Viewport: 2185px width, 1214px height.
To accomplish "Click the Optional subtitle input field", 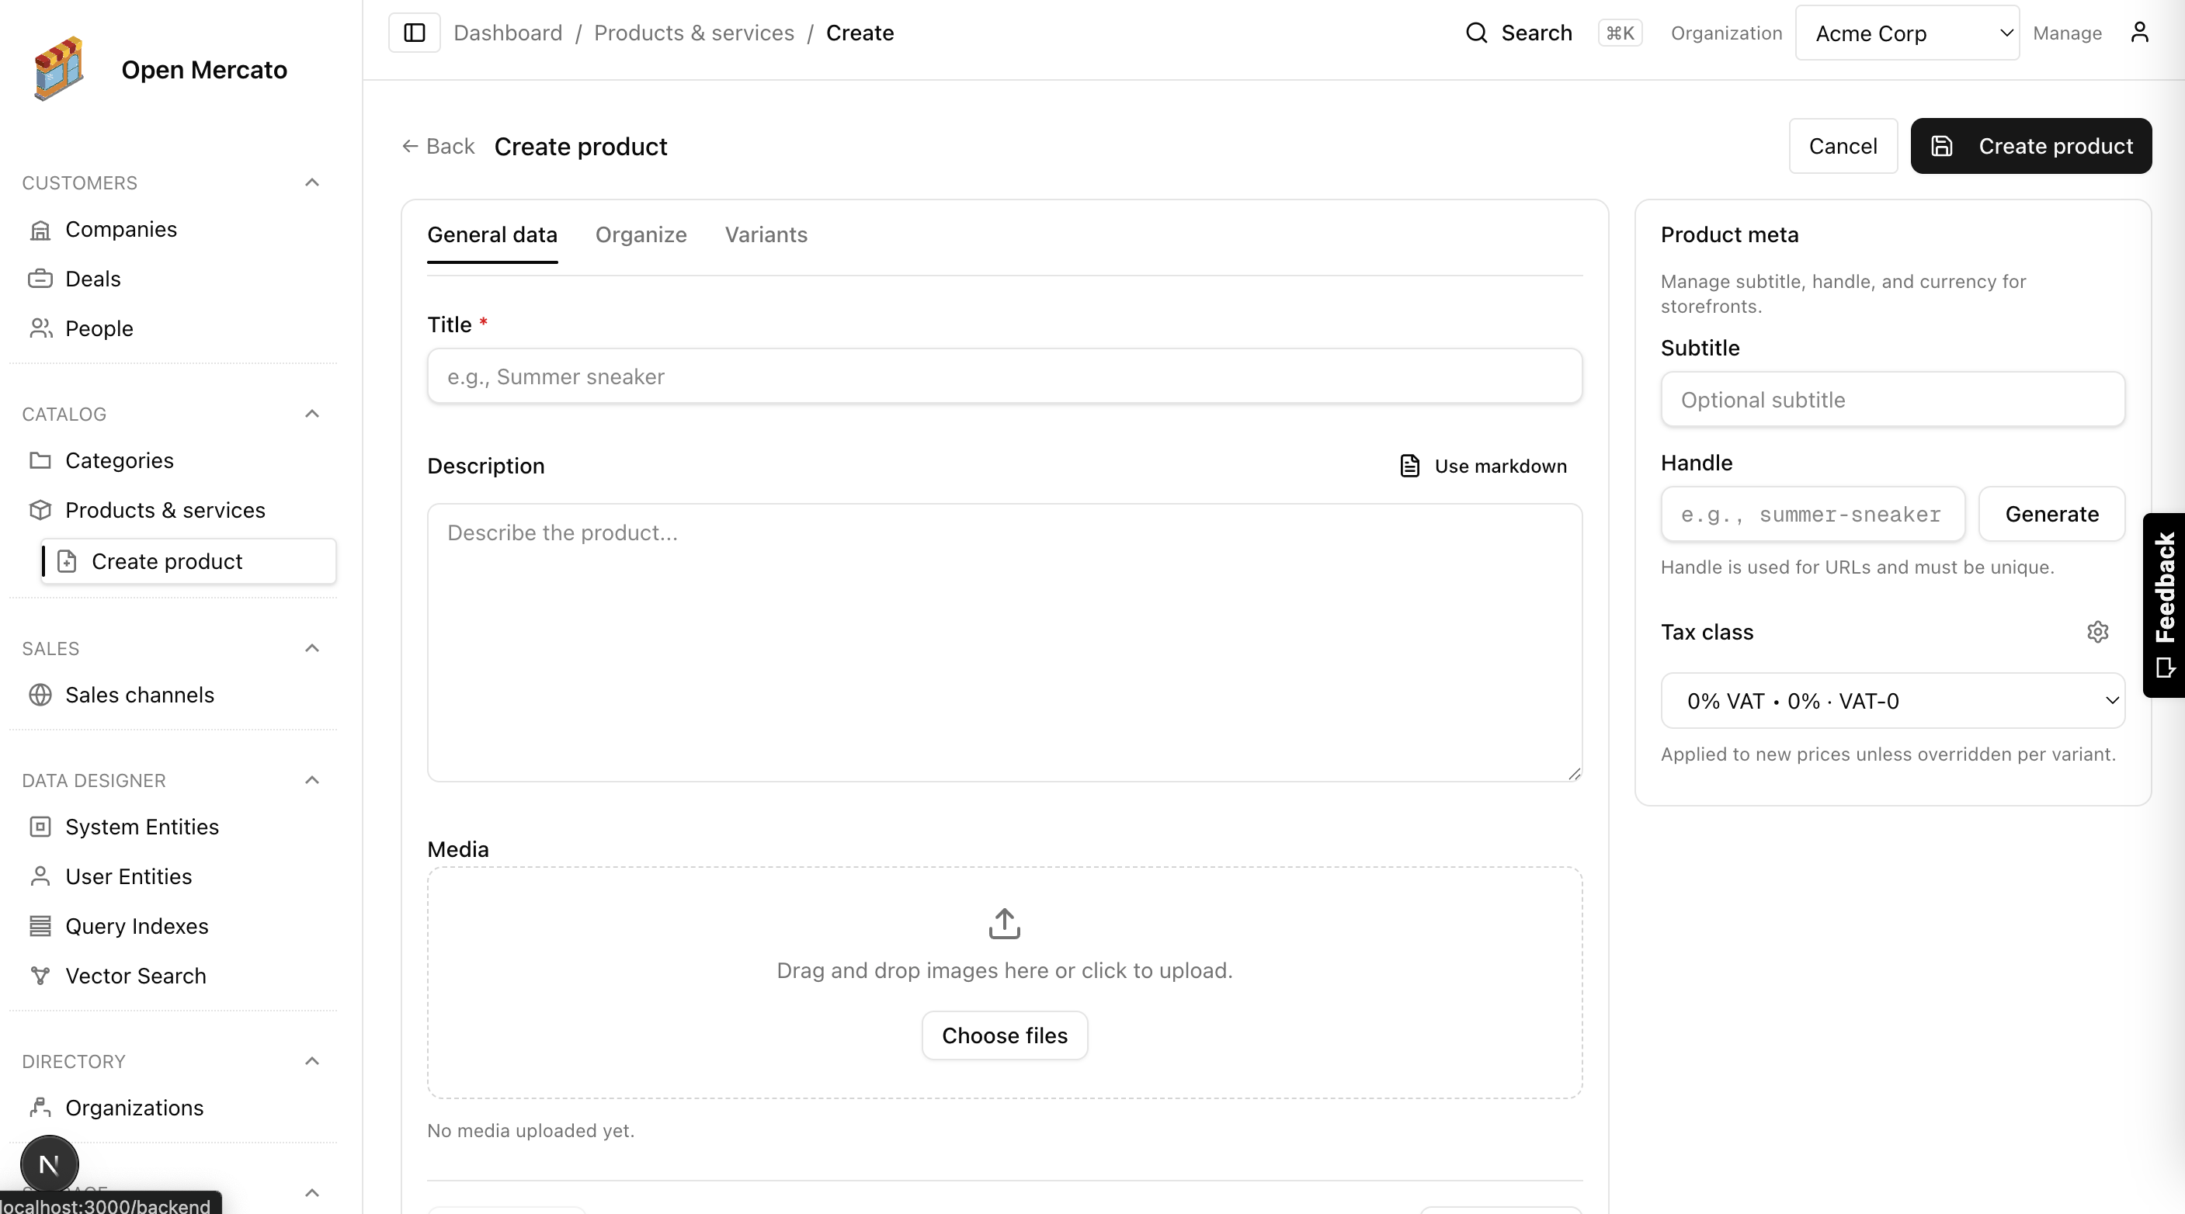I will tap(1891, 399).
